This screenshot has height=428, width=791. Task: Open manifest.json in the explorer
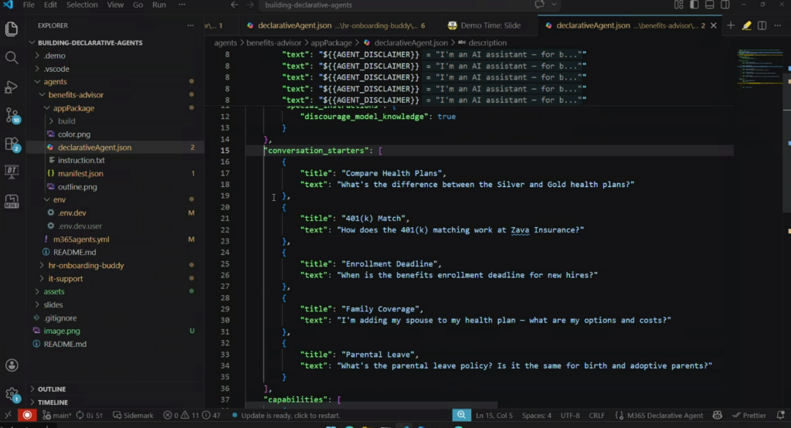pyautogui.click(x=80, y=174)
